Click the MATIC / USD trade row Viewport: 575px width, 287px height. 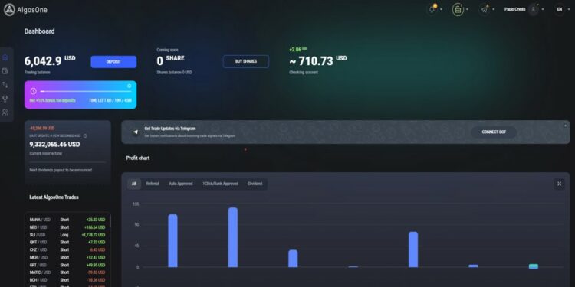[x=67, y=272]
